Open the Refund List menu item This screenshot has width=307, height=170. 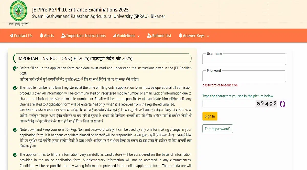159,36
